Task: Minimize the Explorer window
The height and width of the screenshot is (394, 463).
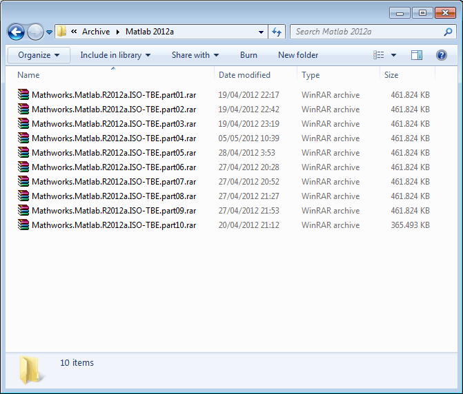Action: (400, 13)
